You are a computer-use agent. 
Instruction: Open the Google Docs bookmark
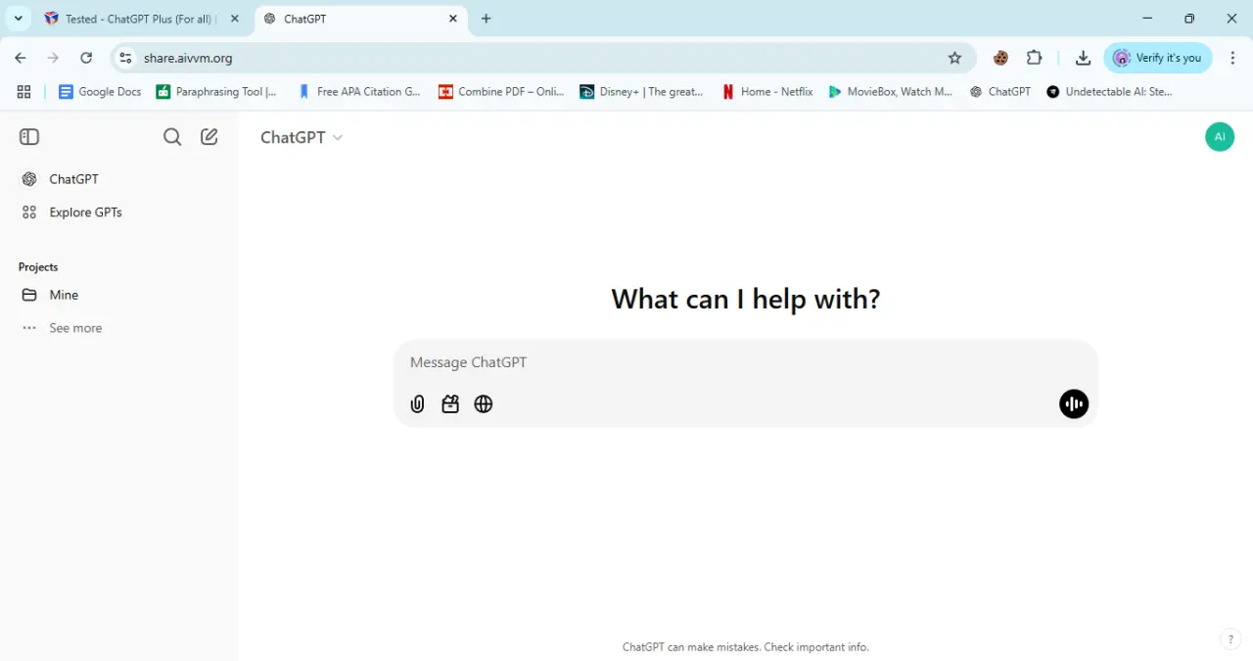(100, 92)
